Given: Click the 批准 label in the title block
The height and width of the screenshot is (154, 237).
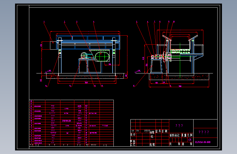Looking at the screenshot, I should pos(152,145).
